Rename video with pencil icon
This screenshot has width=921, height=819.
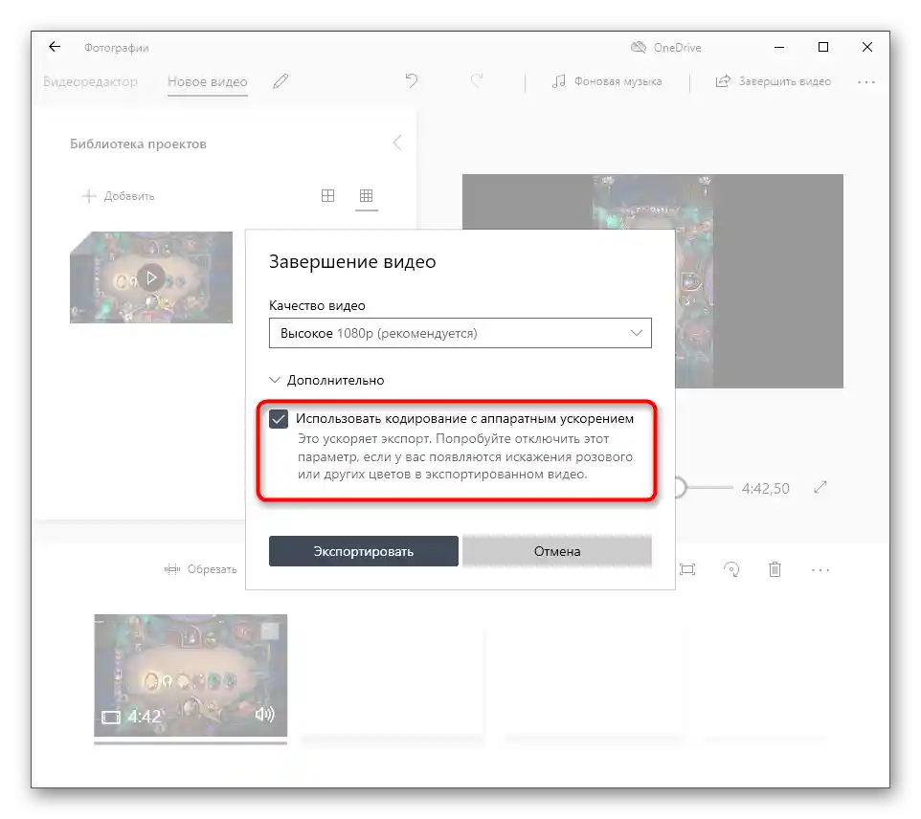[281, 81]
